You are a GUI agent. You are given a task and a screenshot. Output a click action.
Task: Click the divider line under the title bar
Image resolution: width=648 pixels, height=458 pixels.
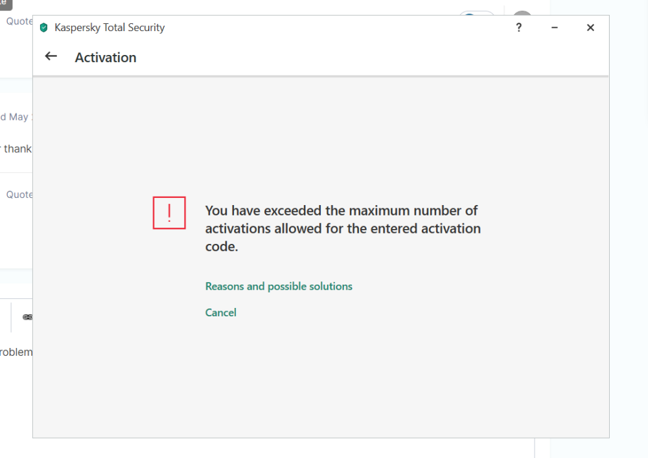click(321, 76)
